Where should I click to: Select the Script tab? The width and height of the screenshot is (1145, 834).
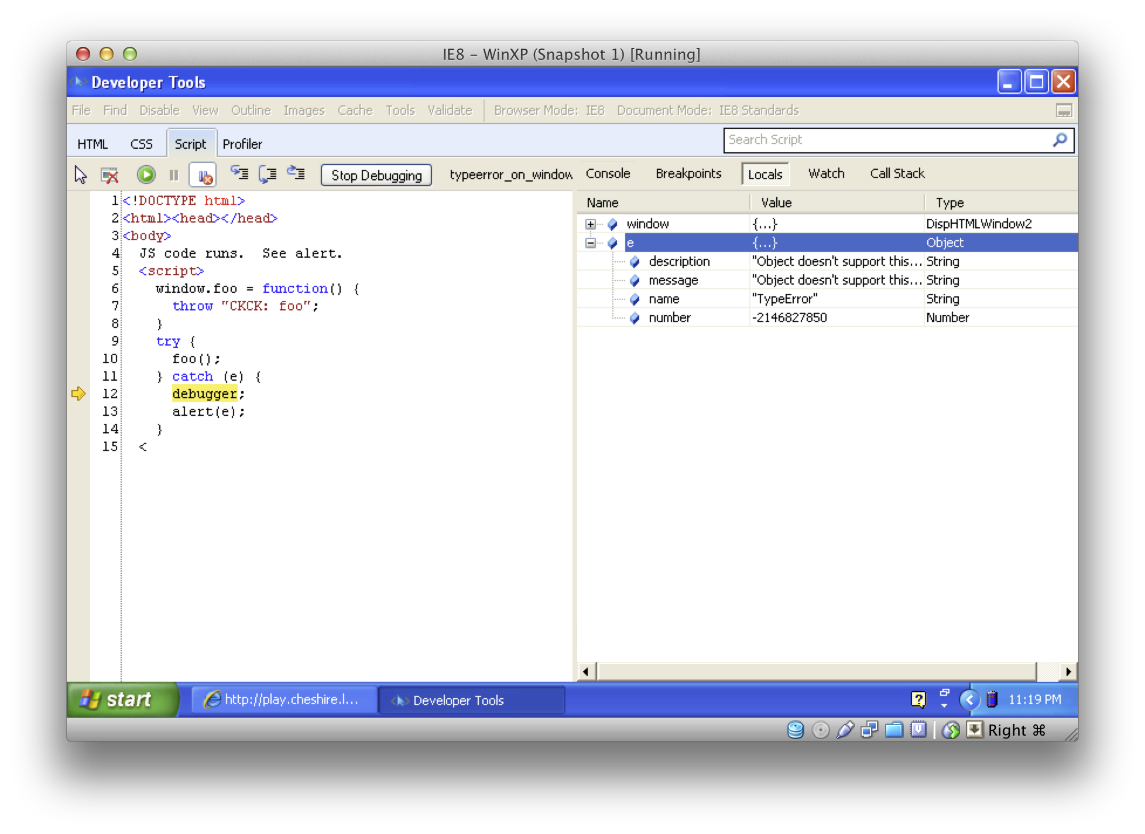pos(191,144)
